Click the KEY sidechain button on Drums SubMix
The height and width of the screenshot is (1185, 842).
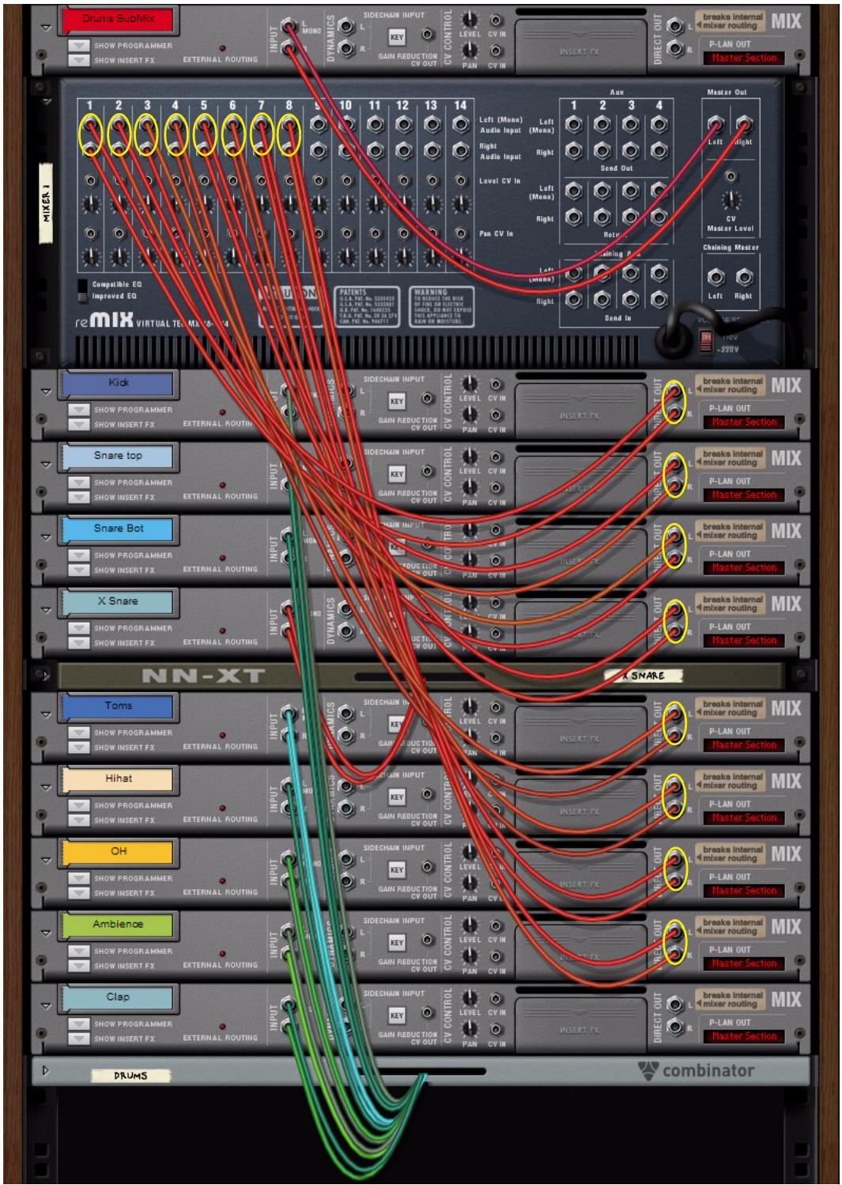[397, 37]
